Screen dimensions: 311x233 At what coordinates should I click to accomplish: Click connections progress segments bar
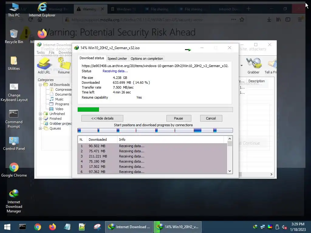(155, 130)
